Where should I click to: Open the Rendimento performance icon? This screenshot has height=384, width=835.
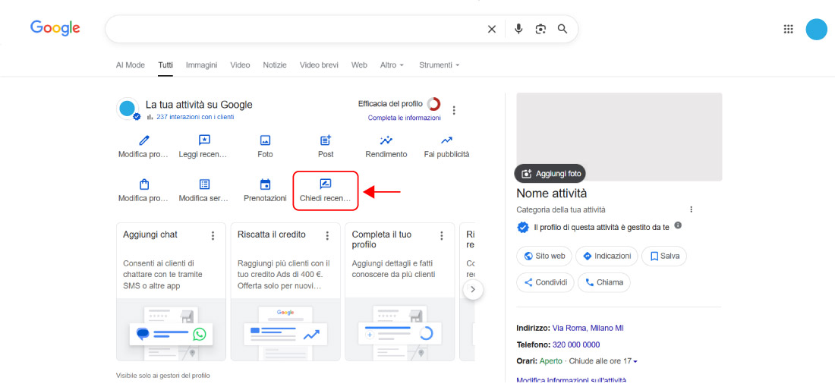click(x=386, y=140)
